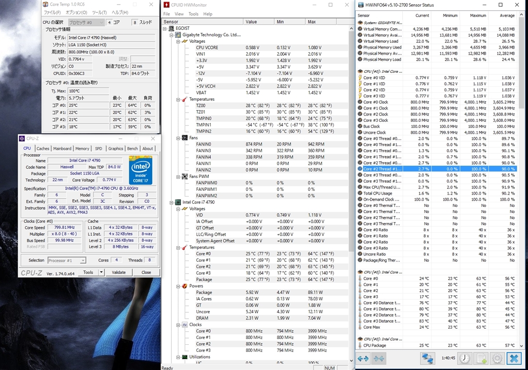Open the Core Temp processor selection dropdown
This screenshot has width=528, height=370.
86,23
